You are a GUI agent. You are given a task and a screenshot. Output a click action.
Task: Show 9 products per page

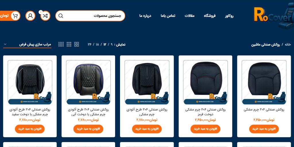coord(112,45)
